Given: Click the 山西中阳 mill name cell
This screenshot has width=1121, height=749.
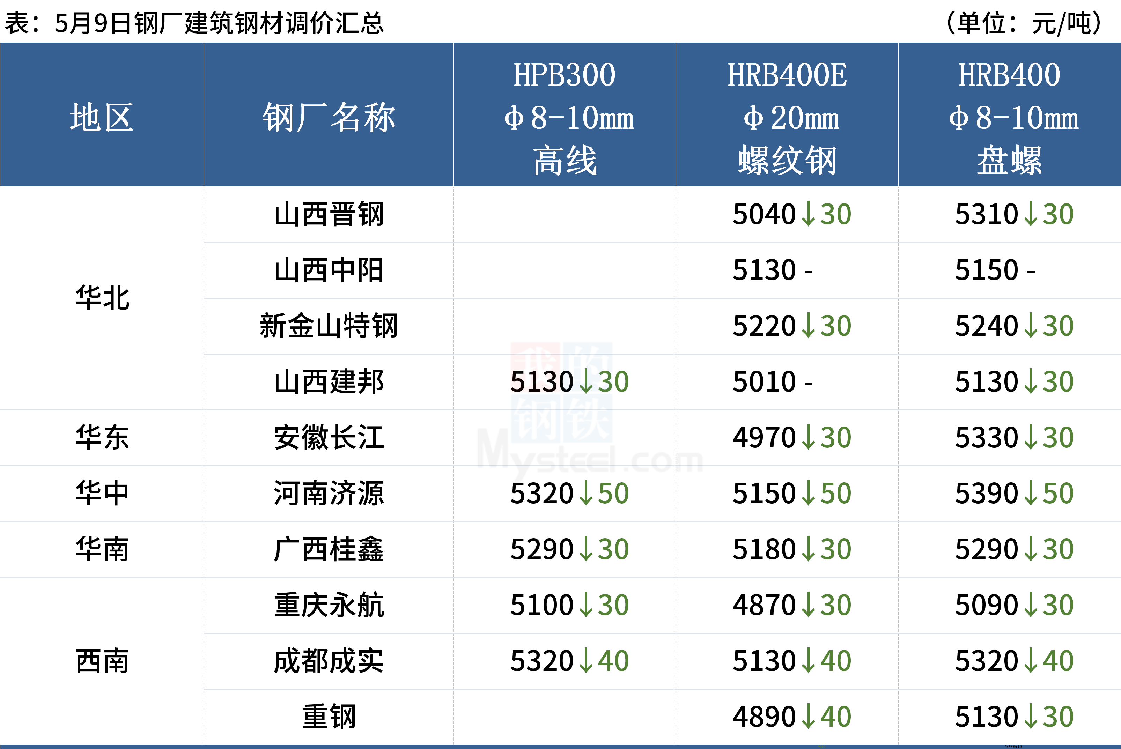Looking at the screenshot, I should [x=329, y=270].
